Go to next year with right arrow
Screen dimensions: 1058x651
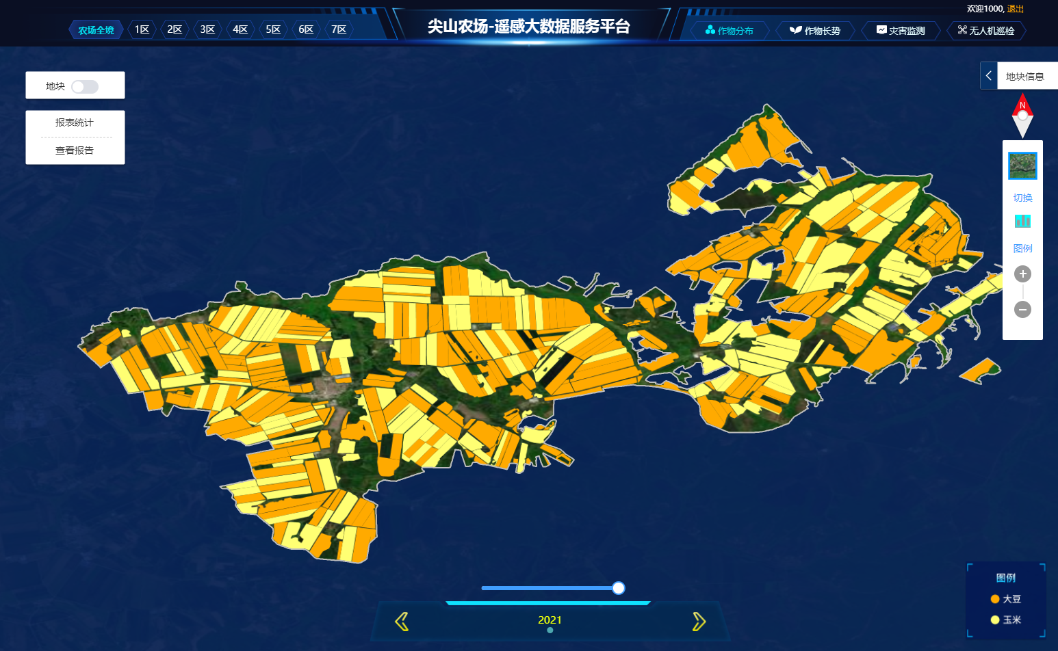pos(699,622)
